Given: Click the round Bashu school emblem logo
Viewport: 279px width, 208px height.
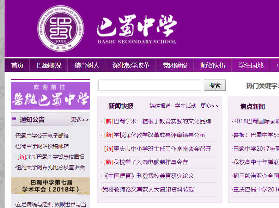Looking at the screenshot, I should coord(61,29).
